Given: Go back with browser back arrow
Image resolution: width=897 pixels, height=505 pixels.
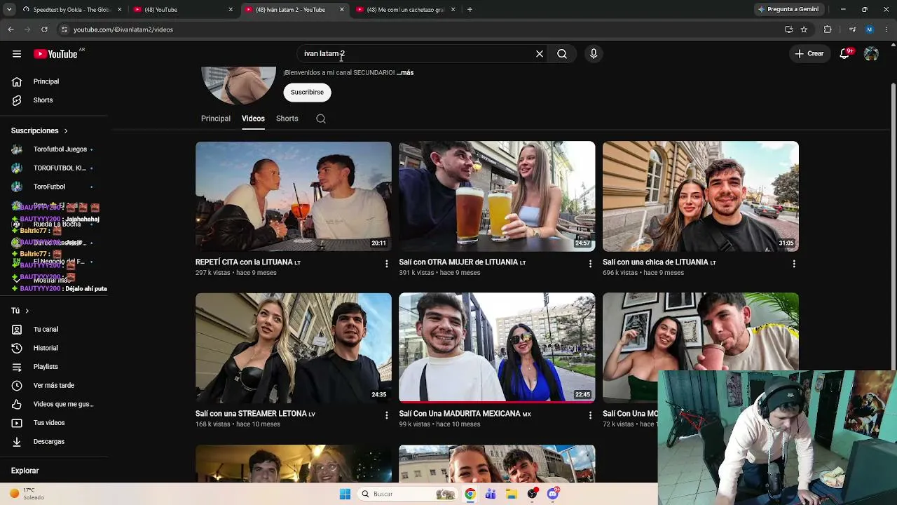Looking at the screenshot, I should pos(11,29).
